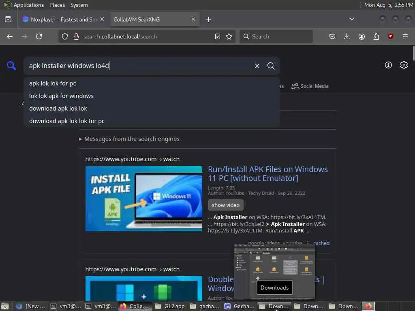
Task: Expand the list all tabs chevron
Action: (x=352, y=19)
